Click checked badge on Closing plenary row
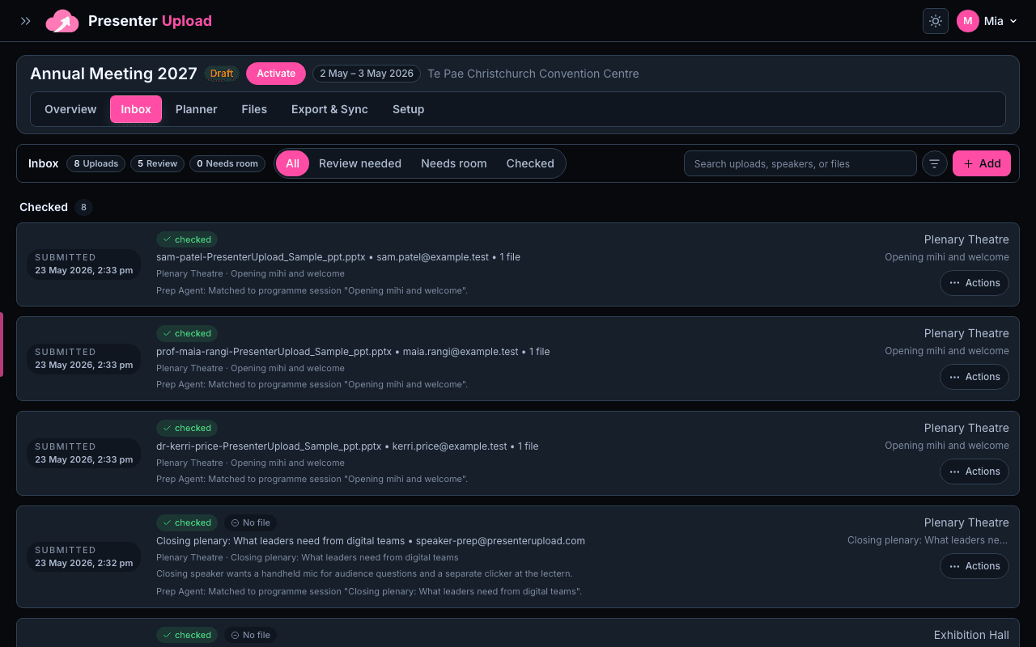 click(187, 522)
